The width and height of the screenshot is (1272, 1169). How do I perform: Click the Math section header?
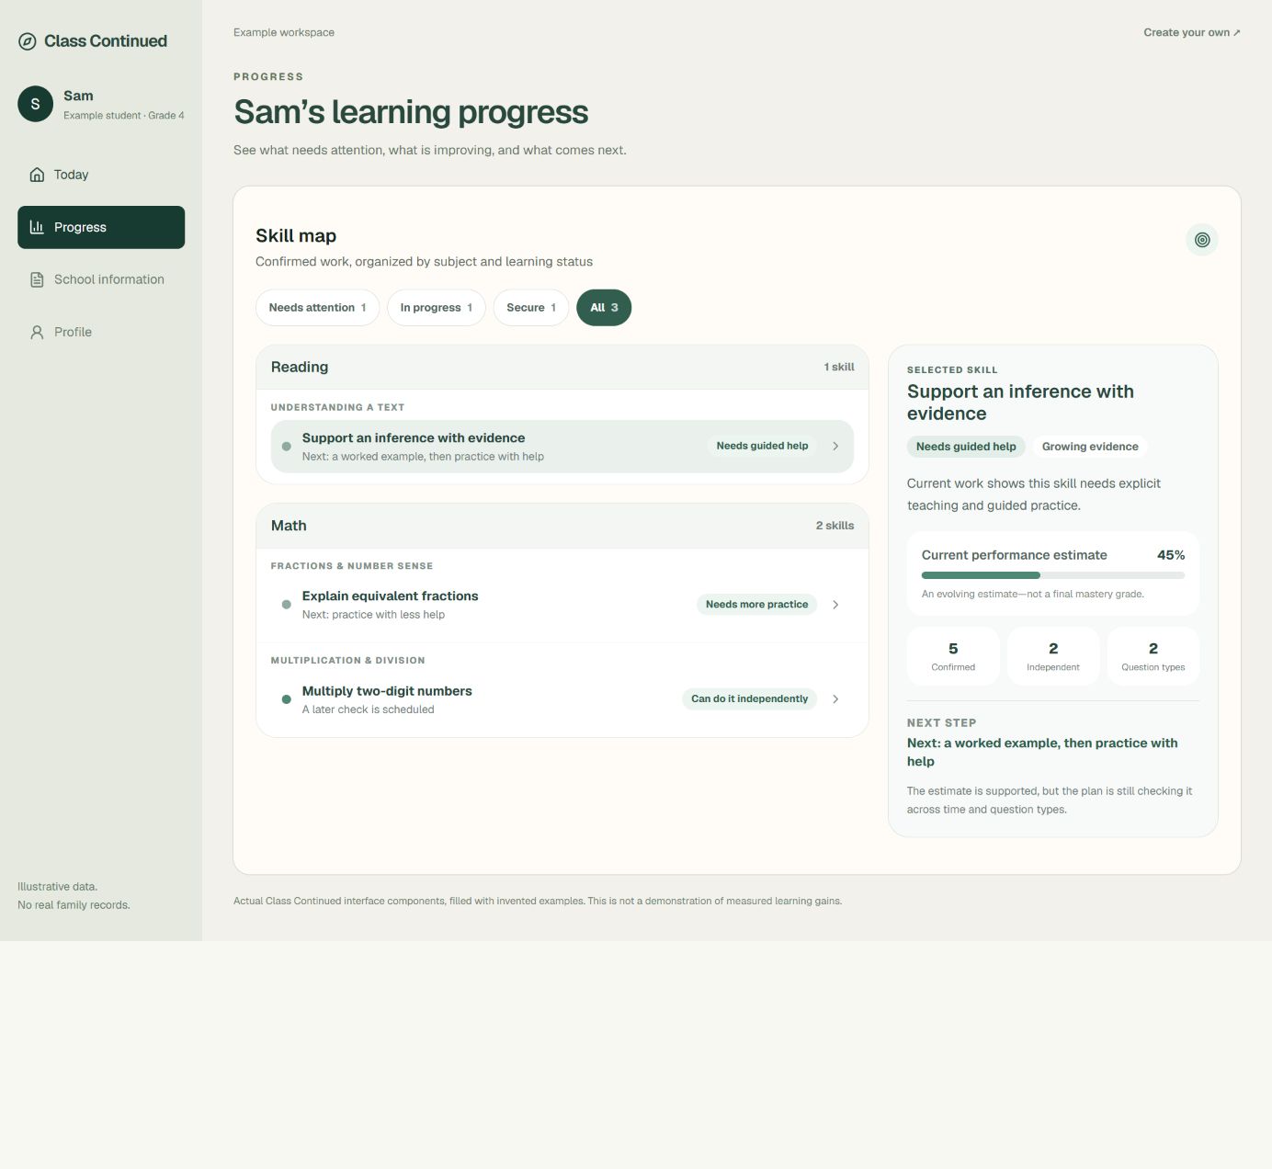pyautogui.click(x=562, y=526)
